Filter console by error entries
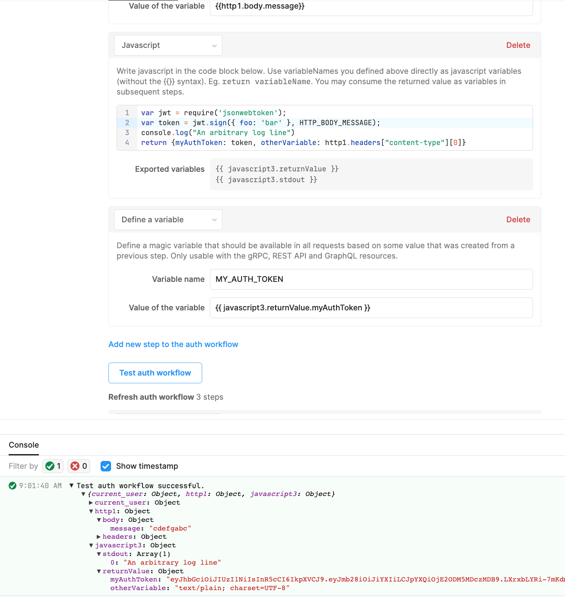The image size is (565, 600). 79,466
